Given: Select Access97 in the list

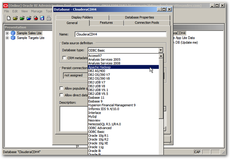Looking at the screenshot, I should pos(123,56).
